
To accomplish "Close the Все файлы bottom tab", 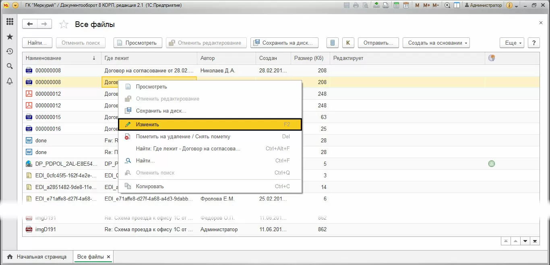I will pyautogui.click(x=109, y=257).
